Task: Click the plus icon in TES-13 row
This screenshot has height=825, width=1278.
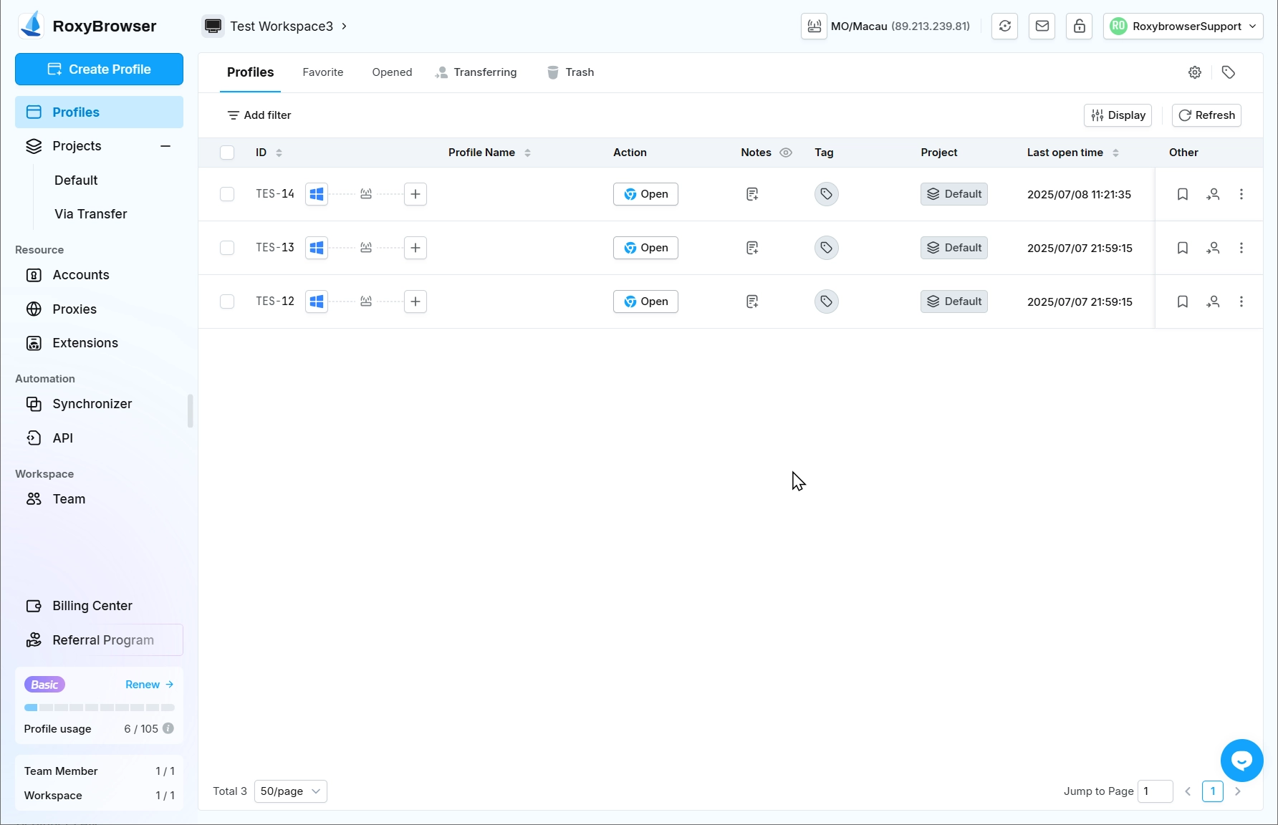Action: pos(415,248)
